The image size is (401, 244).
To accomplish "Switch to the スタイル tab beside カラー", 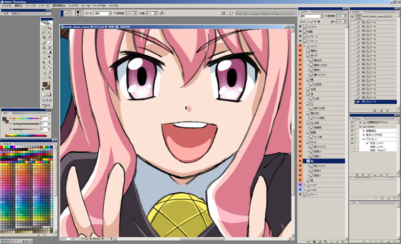I will (x=16, y=113).
